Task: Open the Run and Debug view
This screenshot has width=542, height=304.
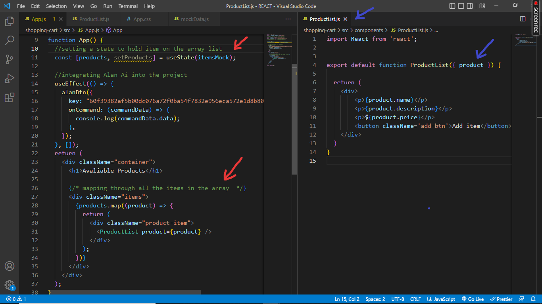Action: (x=10, y=78)
